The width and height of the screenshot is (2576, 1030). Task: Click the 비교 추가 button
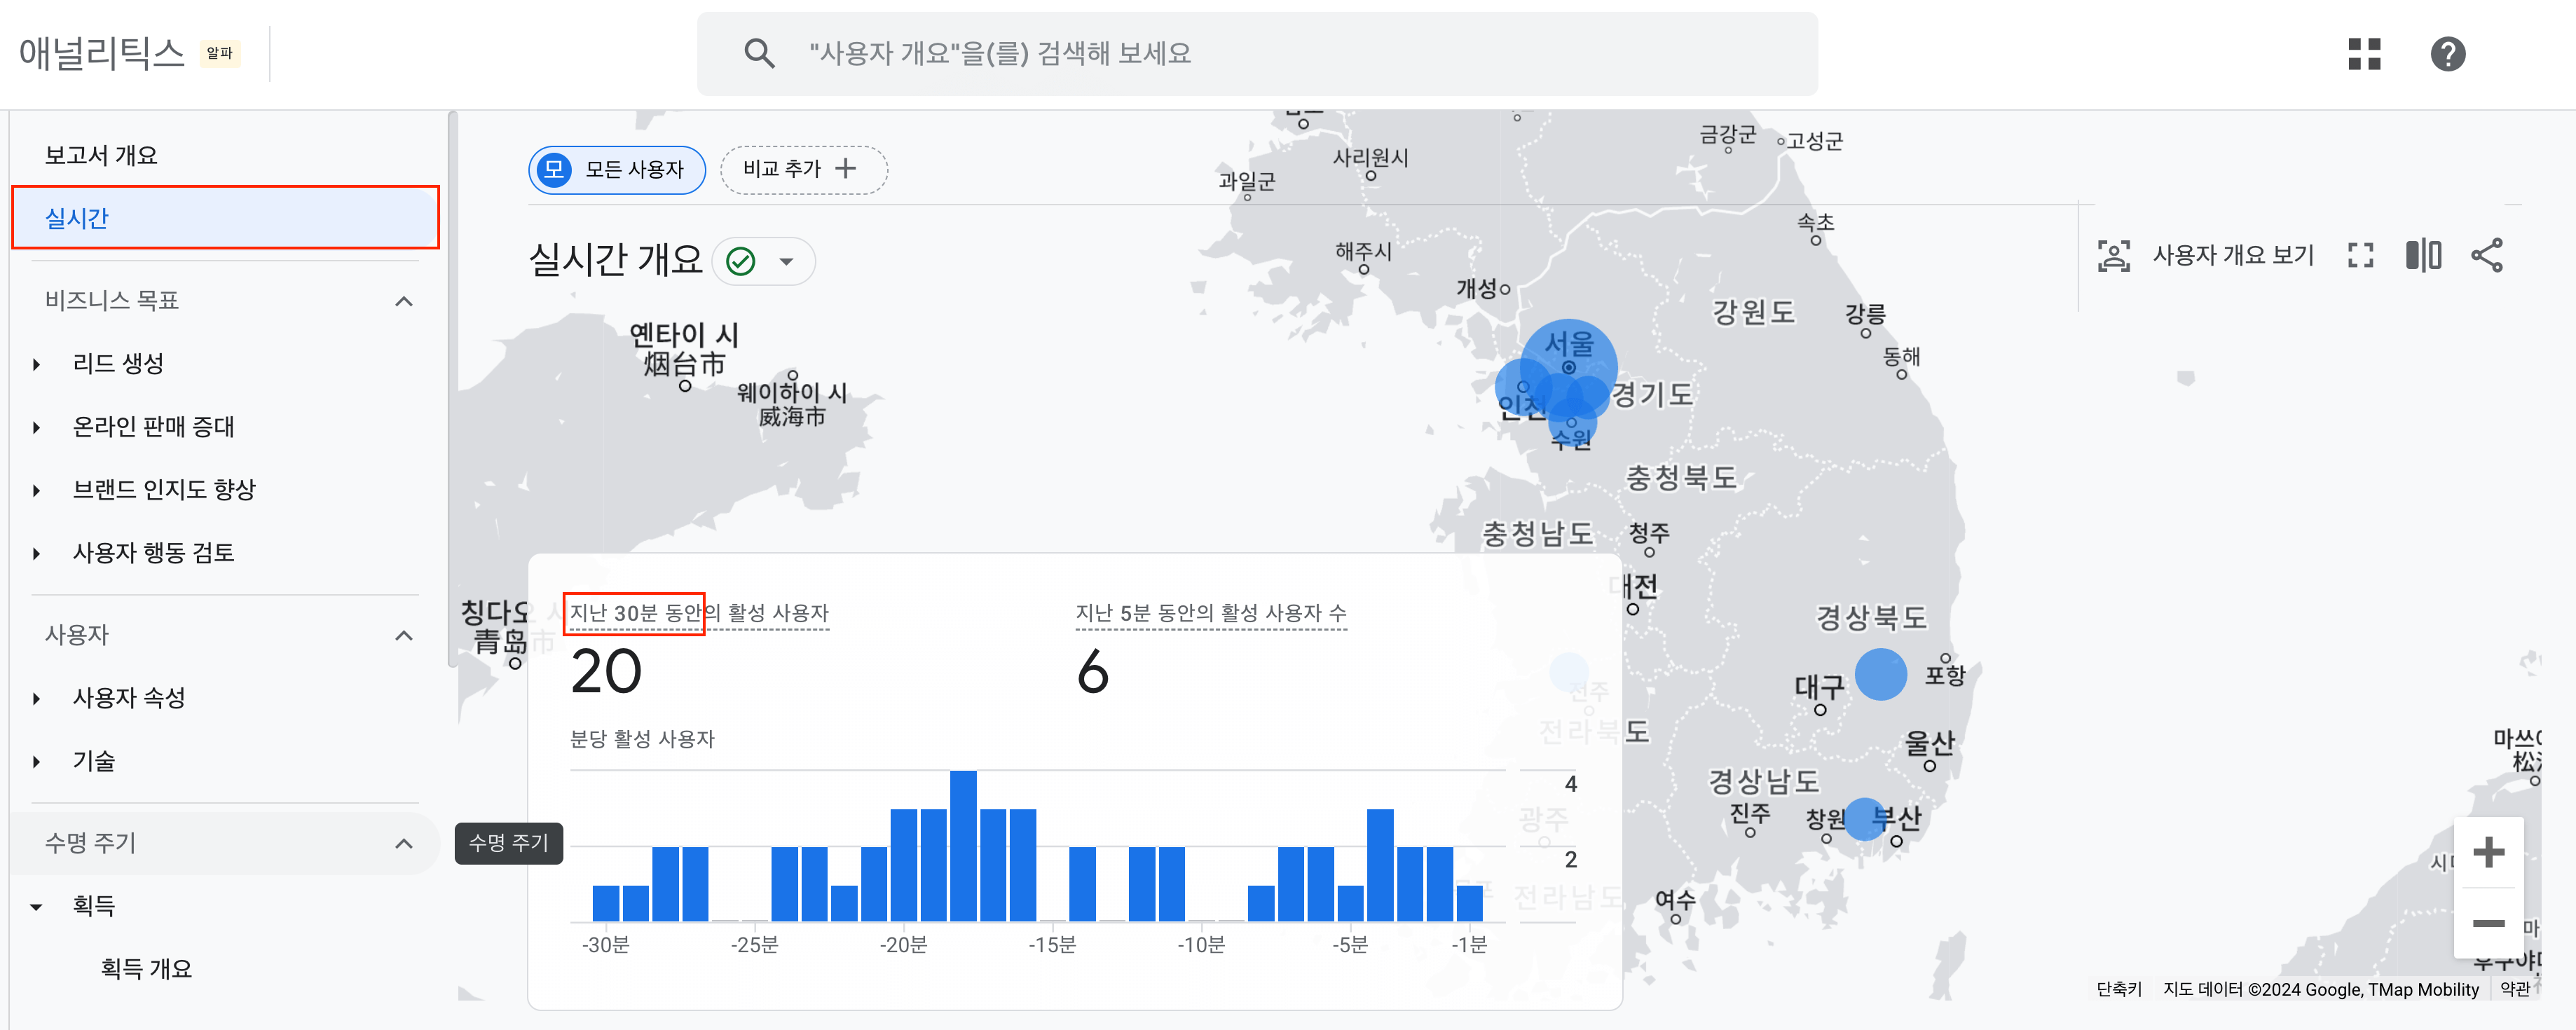click(x=803, y=169)
